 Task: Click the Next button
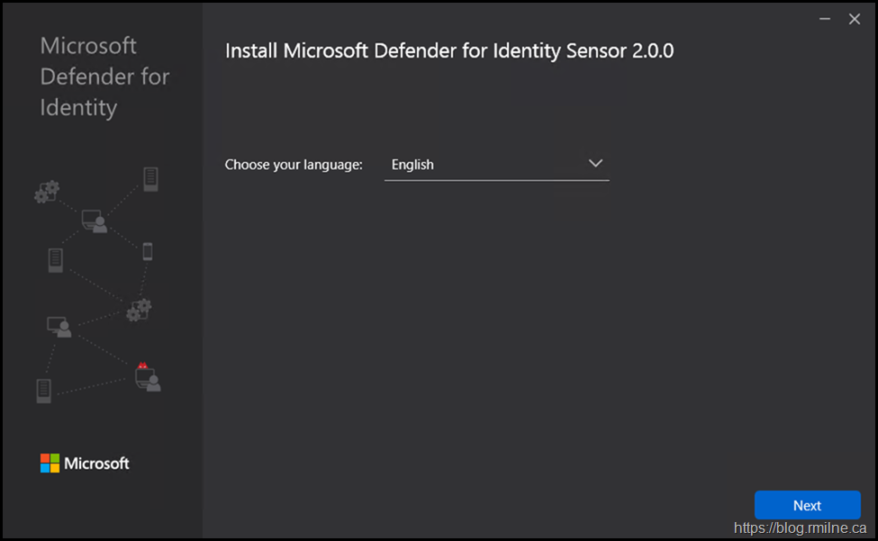click(807, 506)
